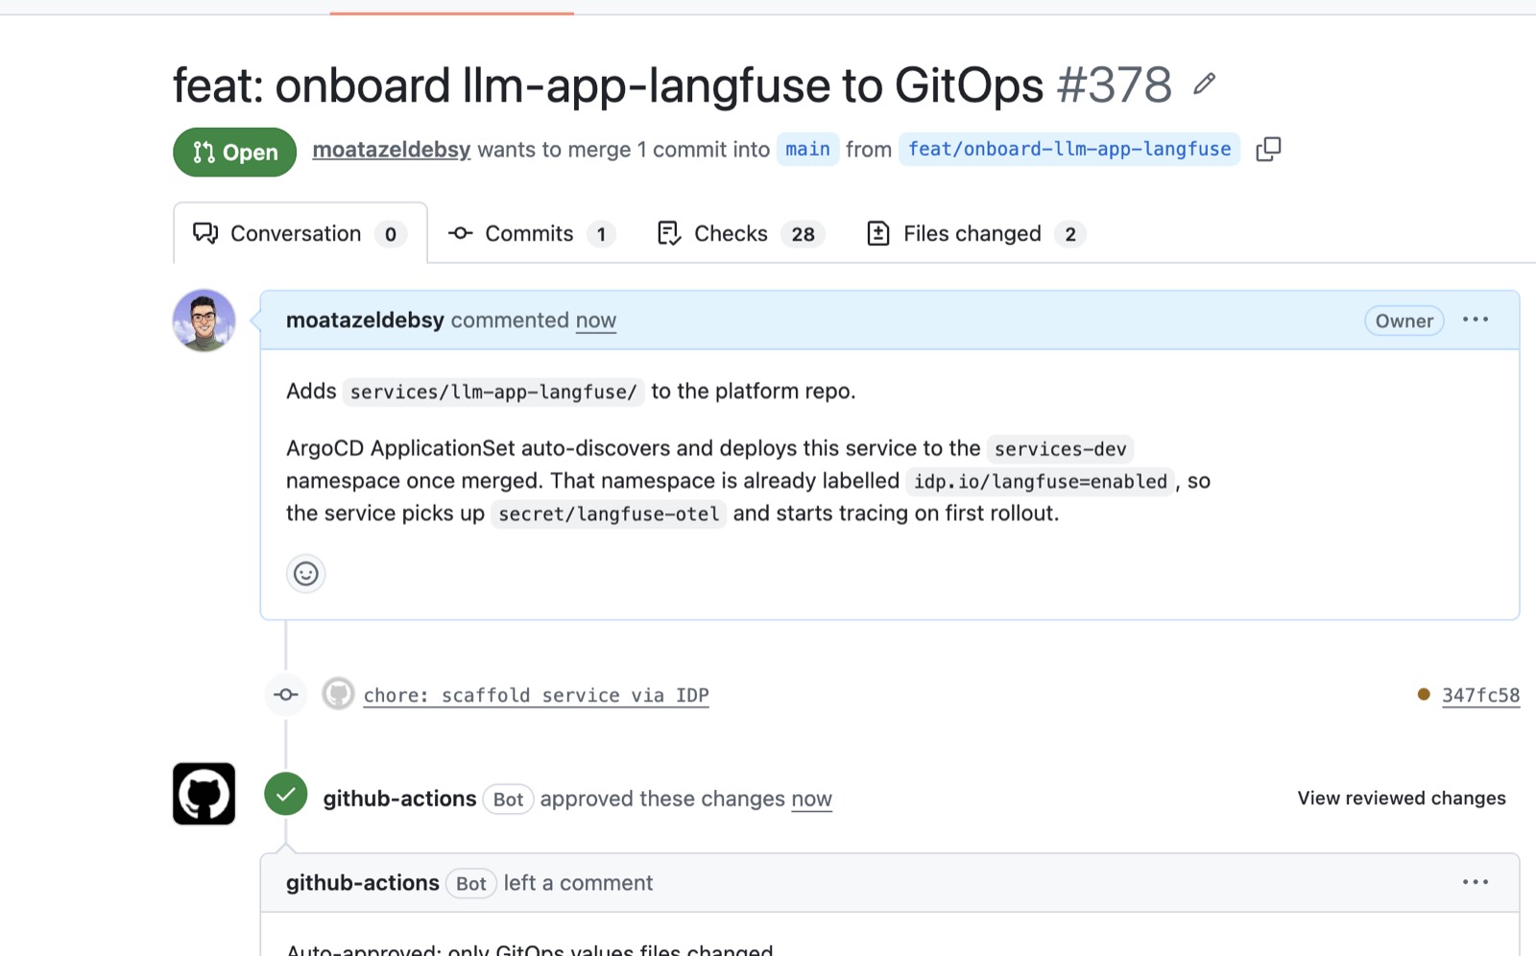Click the github-actions name in the comment header
Image resolution: width=1536 pixels, height=956 pixels.
[363, 883]
